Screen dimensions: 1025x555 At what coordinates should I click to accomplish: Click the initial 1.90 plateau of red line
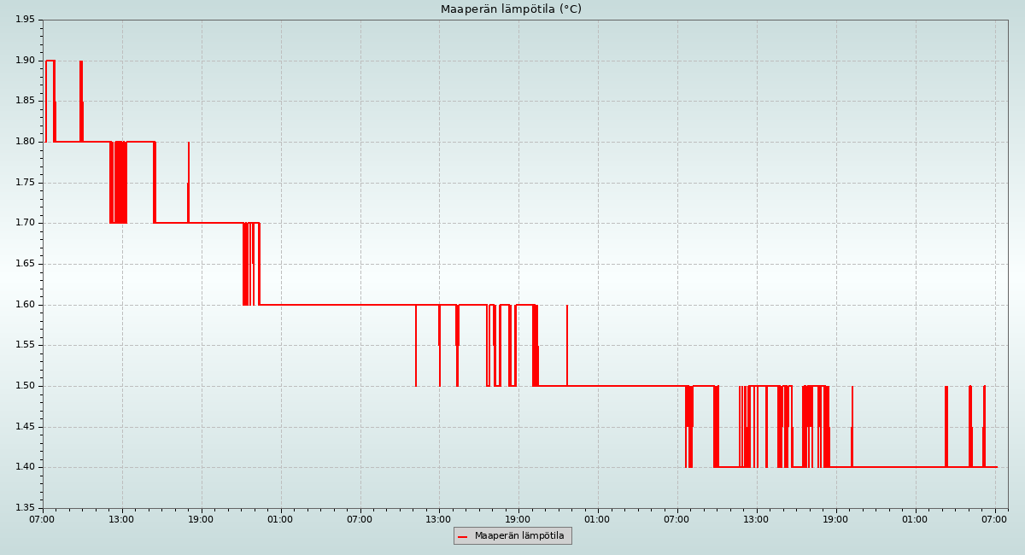(50, 61)
